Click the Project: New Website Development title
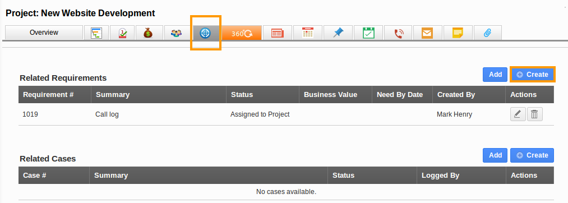The image size is (568, 203). click(80, 13)
